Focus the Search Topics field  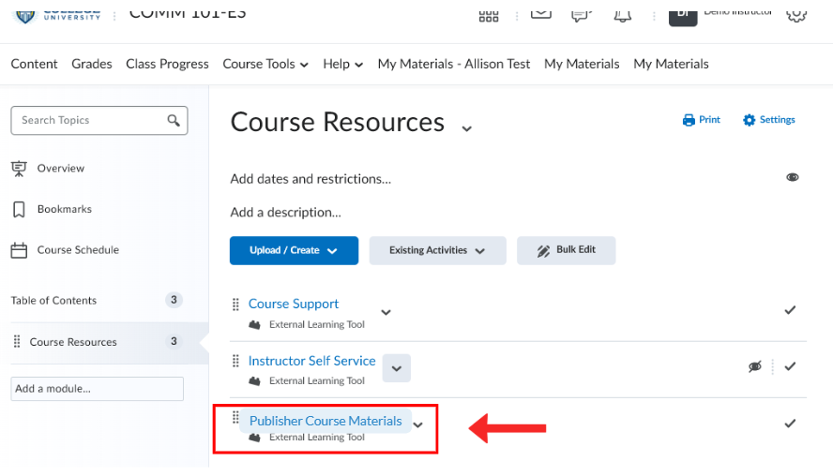pos(99,121)
